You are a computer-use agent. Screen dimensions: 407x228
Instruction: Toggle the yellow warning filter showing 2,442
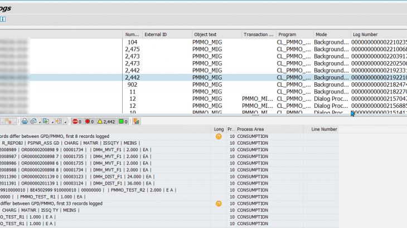coord(106,121)
